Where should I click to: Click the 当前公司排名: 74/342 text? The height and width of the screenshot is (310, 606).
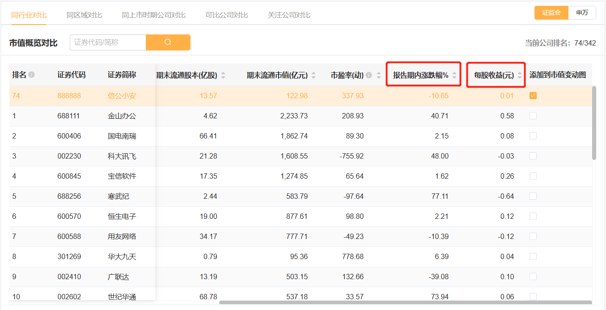(560, 43)
